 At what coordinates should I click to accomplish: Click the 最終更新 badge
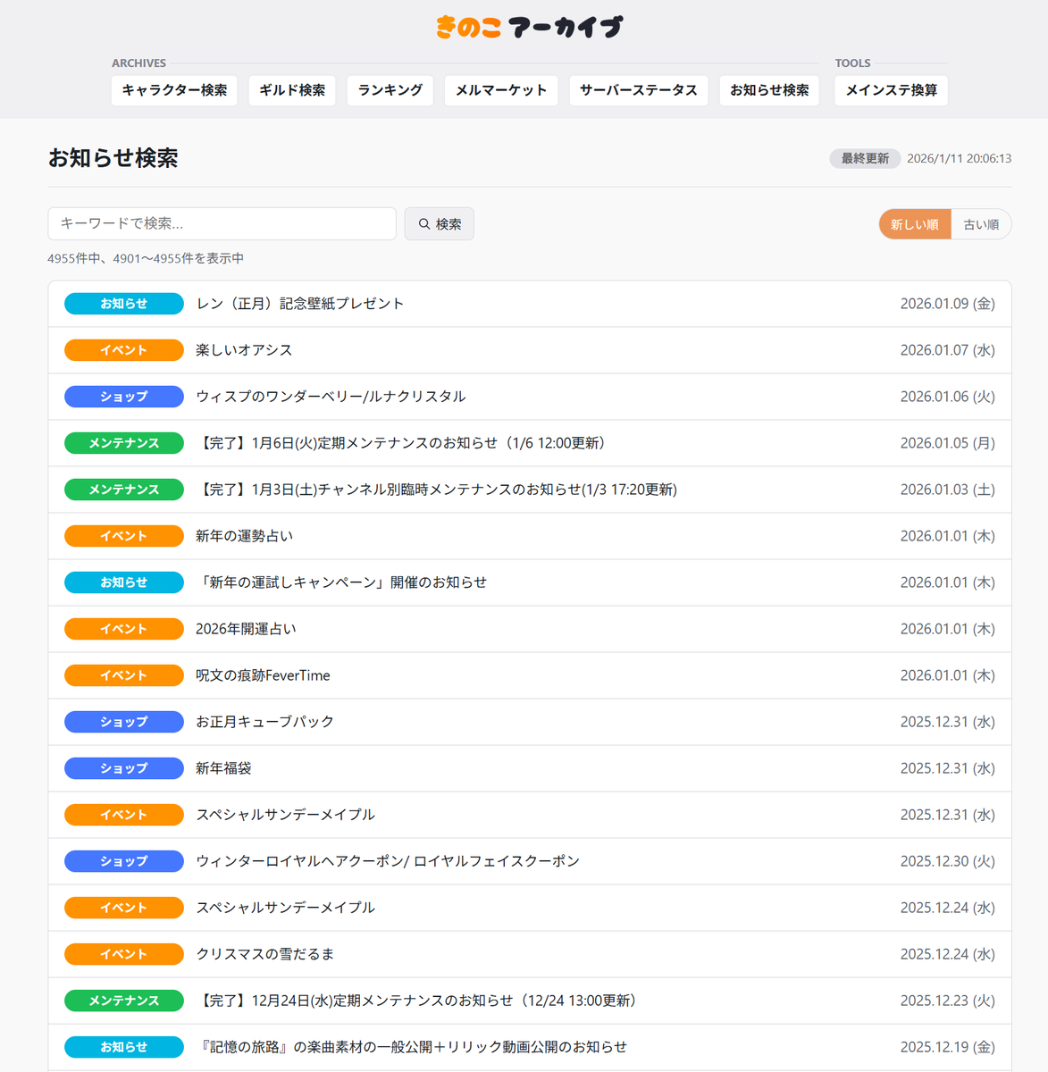pos(865,158)
